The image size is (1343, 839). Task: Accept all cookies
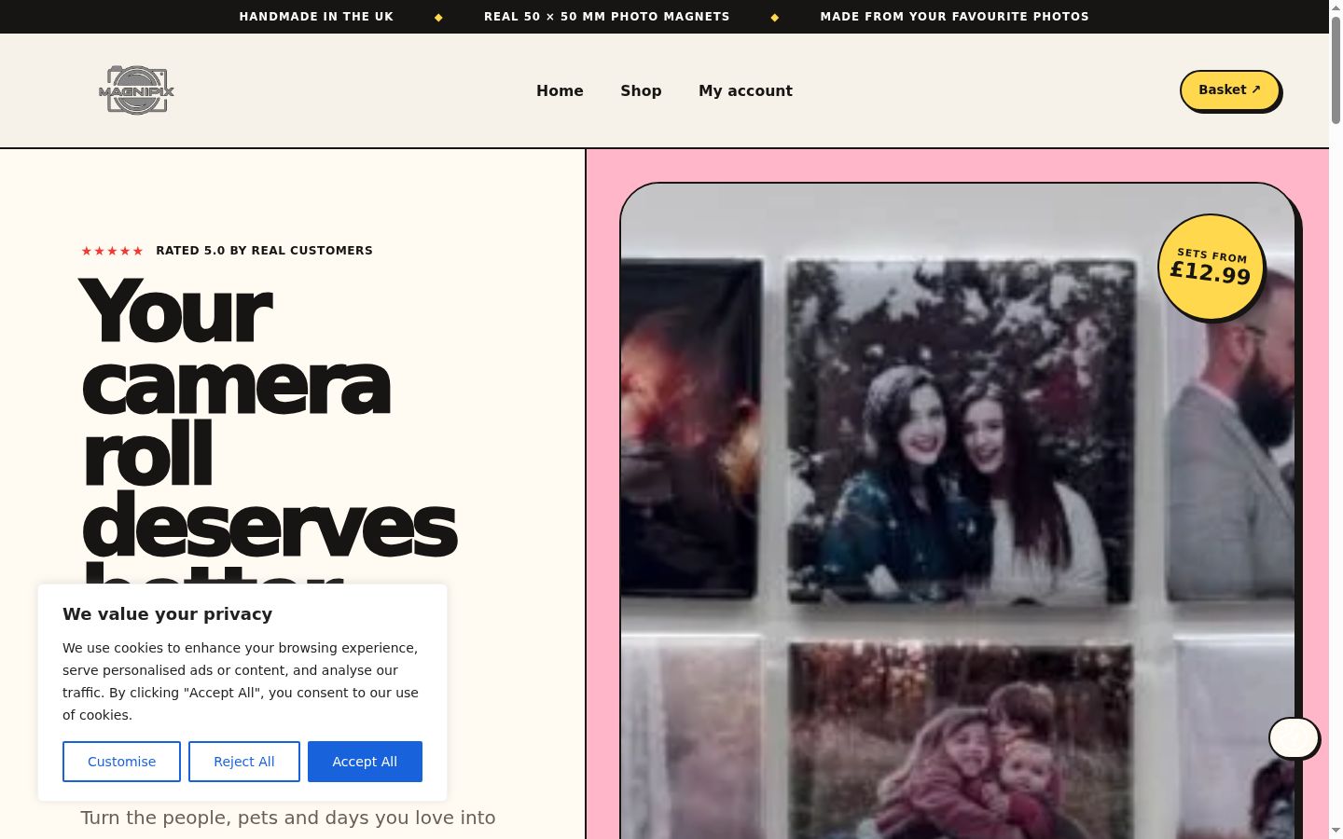[365, 762]
